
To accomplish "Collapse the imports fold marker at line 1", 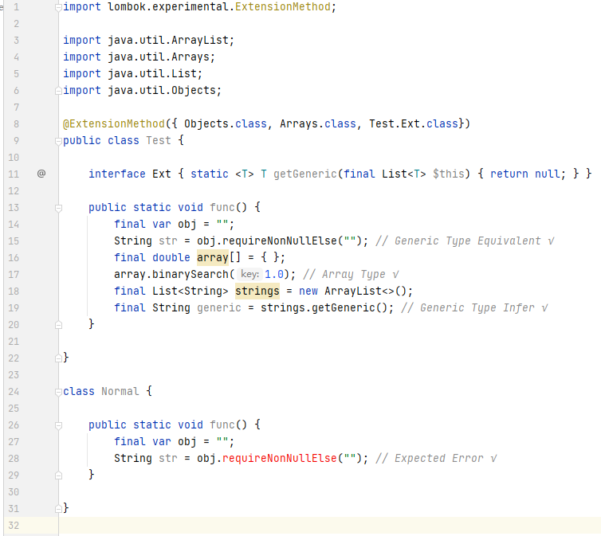I will tap(58, 7).
